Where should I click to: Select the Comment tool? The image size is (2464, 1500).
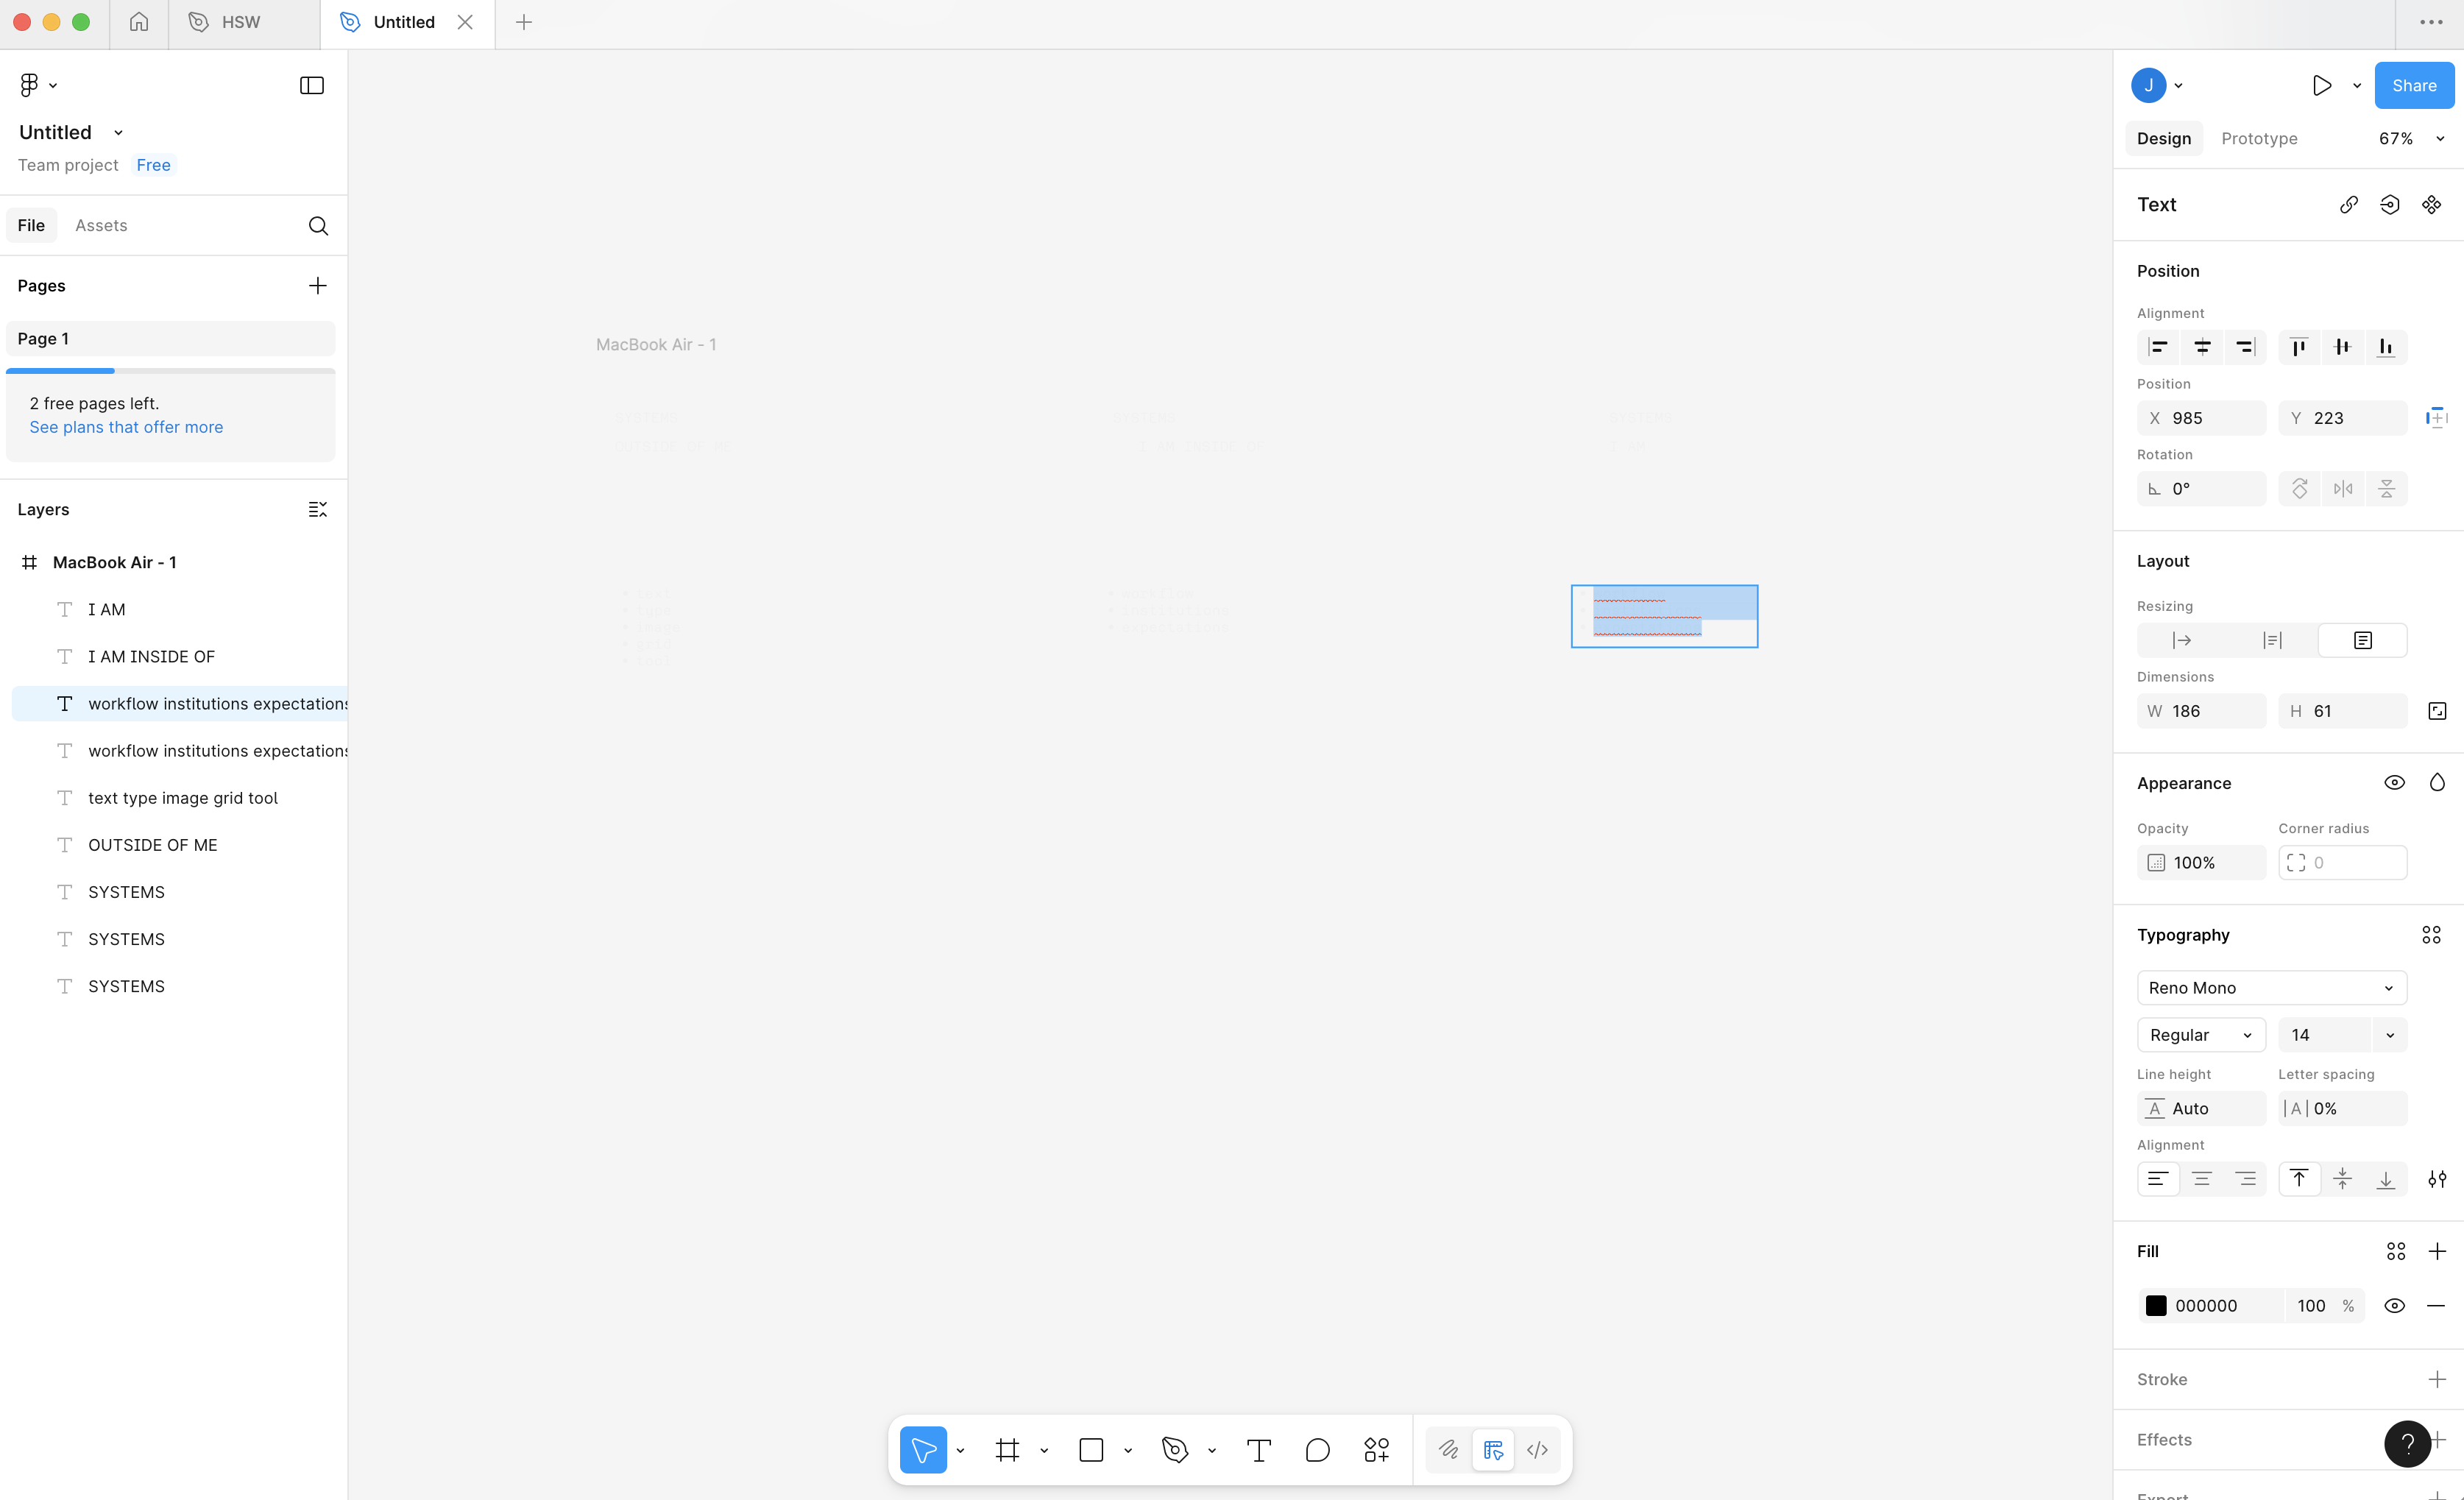[x=1318, y=1450]
